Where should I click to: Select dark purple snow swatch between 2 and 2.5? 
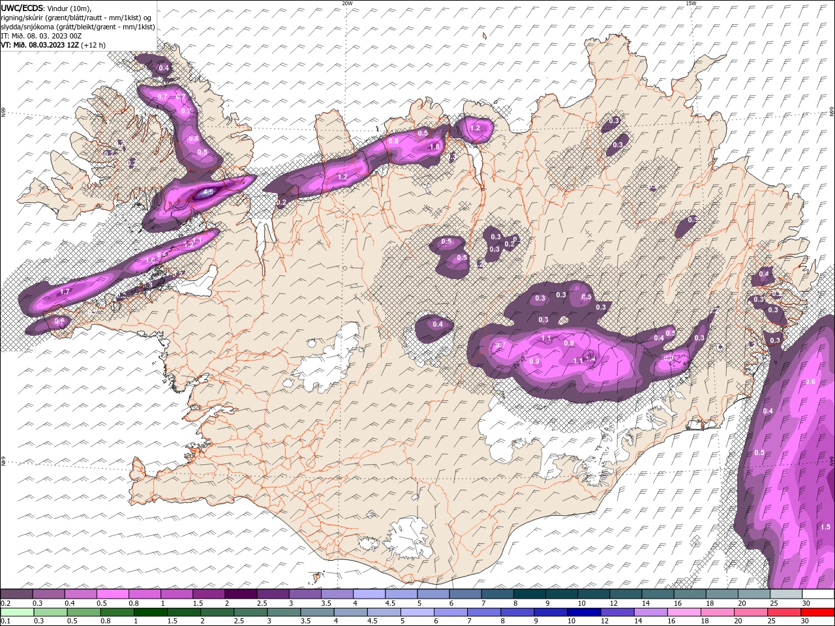point(241,594)
